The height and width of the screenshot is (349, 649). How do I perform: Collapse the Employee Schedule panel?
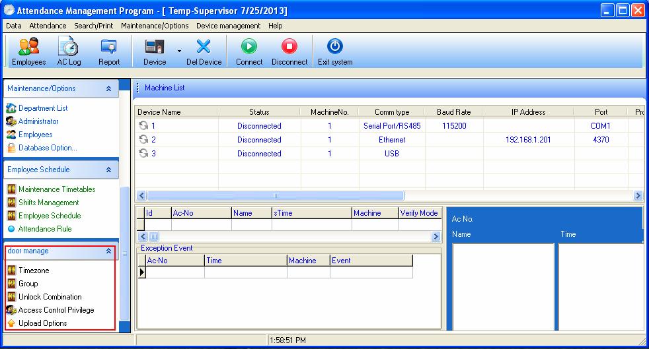(x=108, y=170)
